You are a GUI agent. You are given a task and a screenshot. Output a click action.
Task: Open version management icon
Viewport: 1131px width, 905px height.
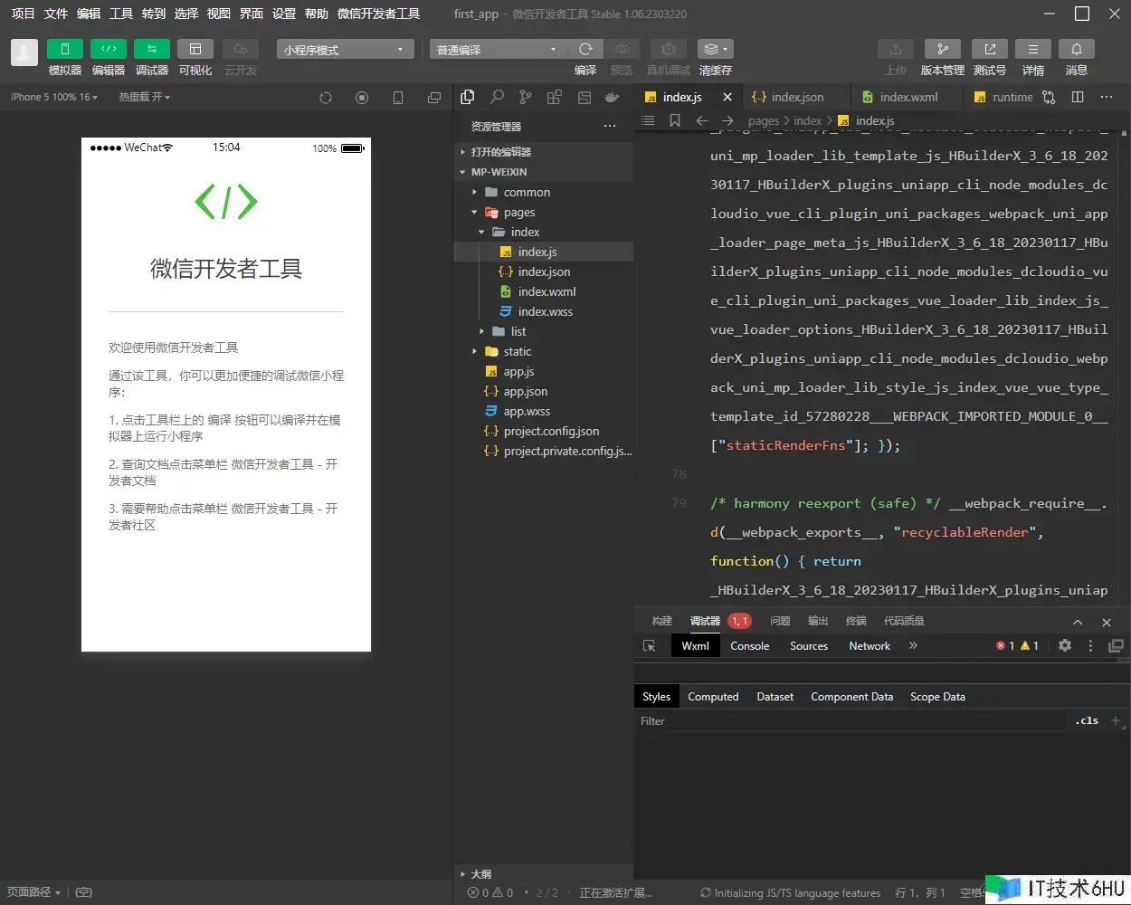[942, 49]
